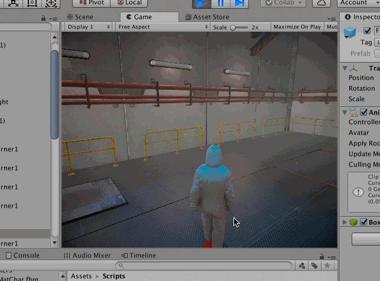
Task: Click the Project search field
Action: (204, 266)
